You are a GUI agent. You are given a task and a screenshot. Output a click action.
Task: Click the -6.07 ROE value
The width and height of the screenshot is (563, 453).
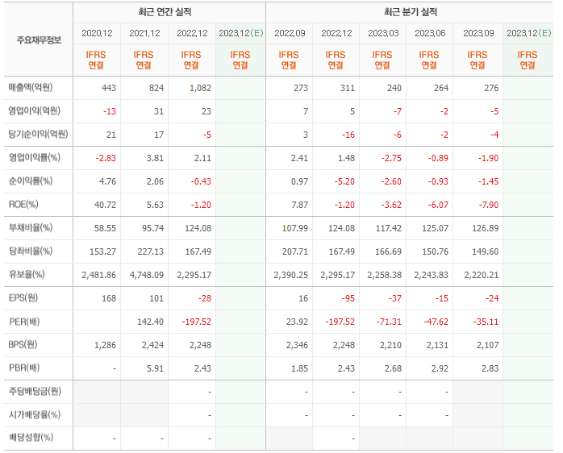(x=439, y=205)
